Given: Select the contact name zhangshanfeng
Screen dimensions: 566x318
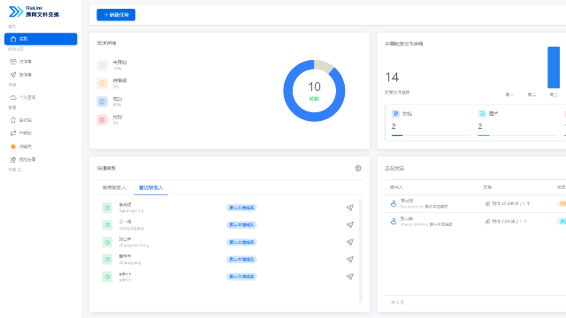Looking at the screenshot, I should 134,246.
